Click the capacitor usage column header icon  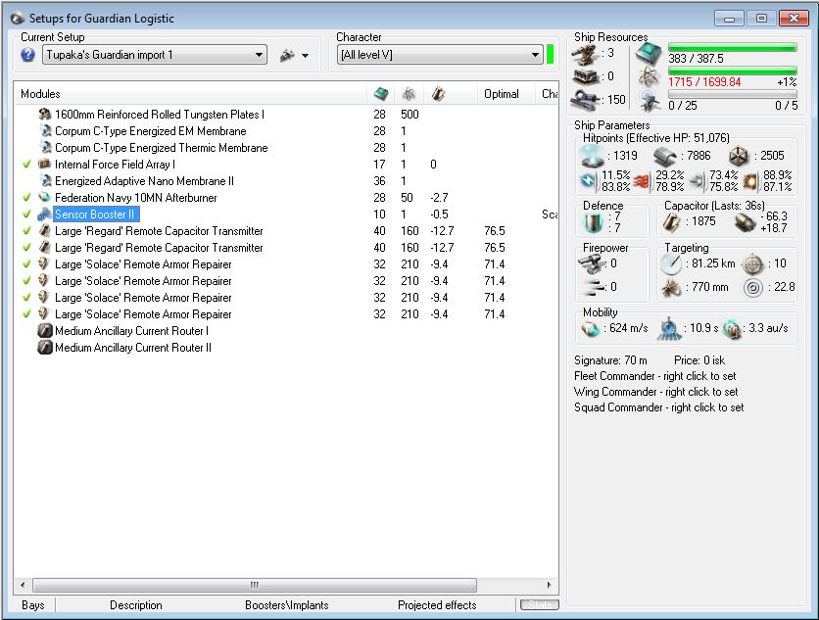coord(438,94)
